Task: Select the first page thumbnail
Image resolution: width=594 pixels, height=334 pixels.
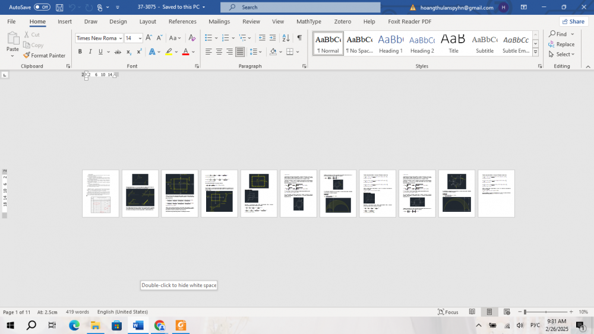Action: (x=100, y=193)
